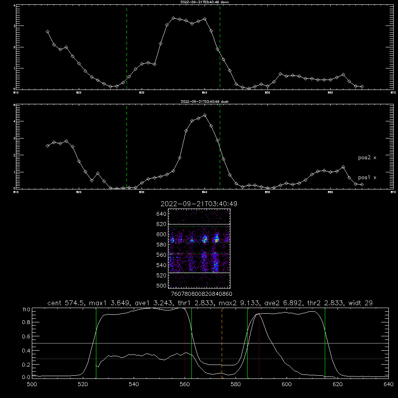The width and height of the screenshot is (398, 398).
Task: Click the orange dashed center line in bottom plot
Action: coord(222,343)
